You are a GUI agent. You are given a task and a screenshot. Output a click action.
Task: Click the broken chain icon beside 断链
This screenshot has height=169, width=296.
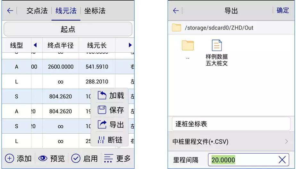pyautogui.click(x=101, y=140)
